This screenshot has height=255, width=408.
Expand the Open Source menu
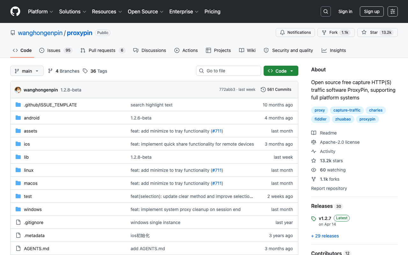coord(145,11)
